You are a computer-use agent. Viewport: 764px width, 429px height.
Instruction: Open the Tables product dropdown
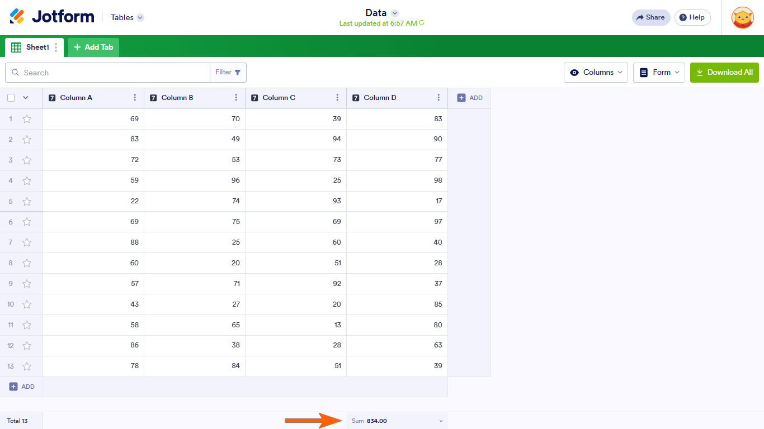coord(127,17)
